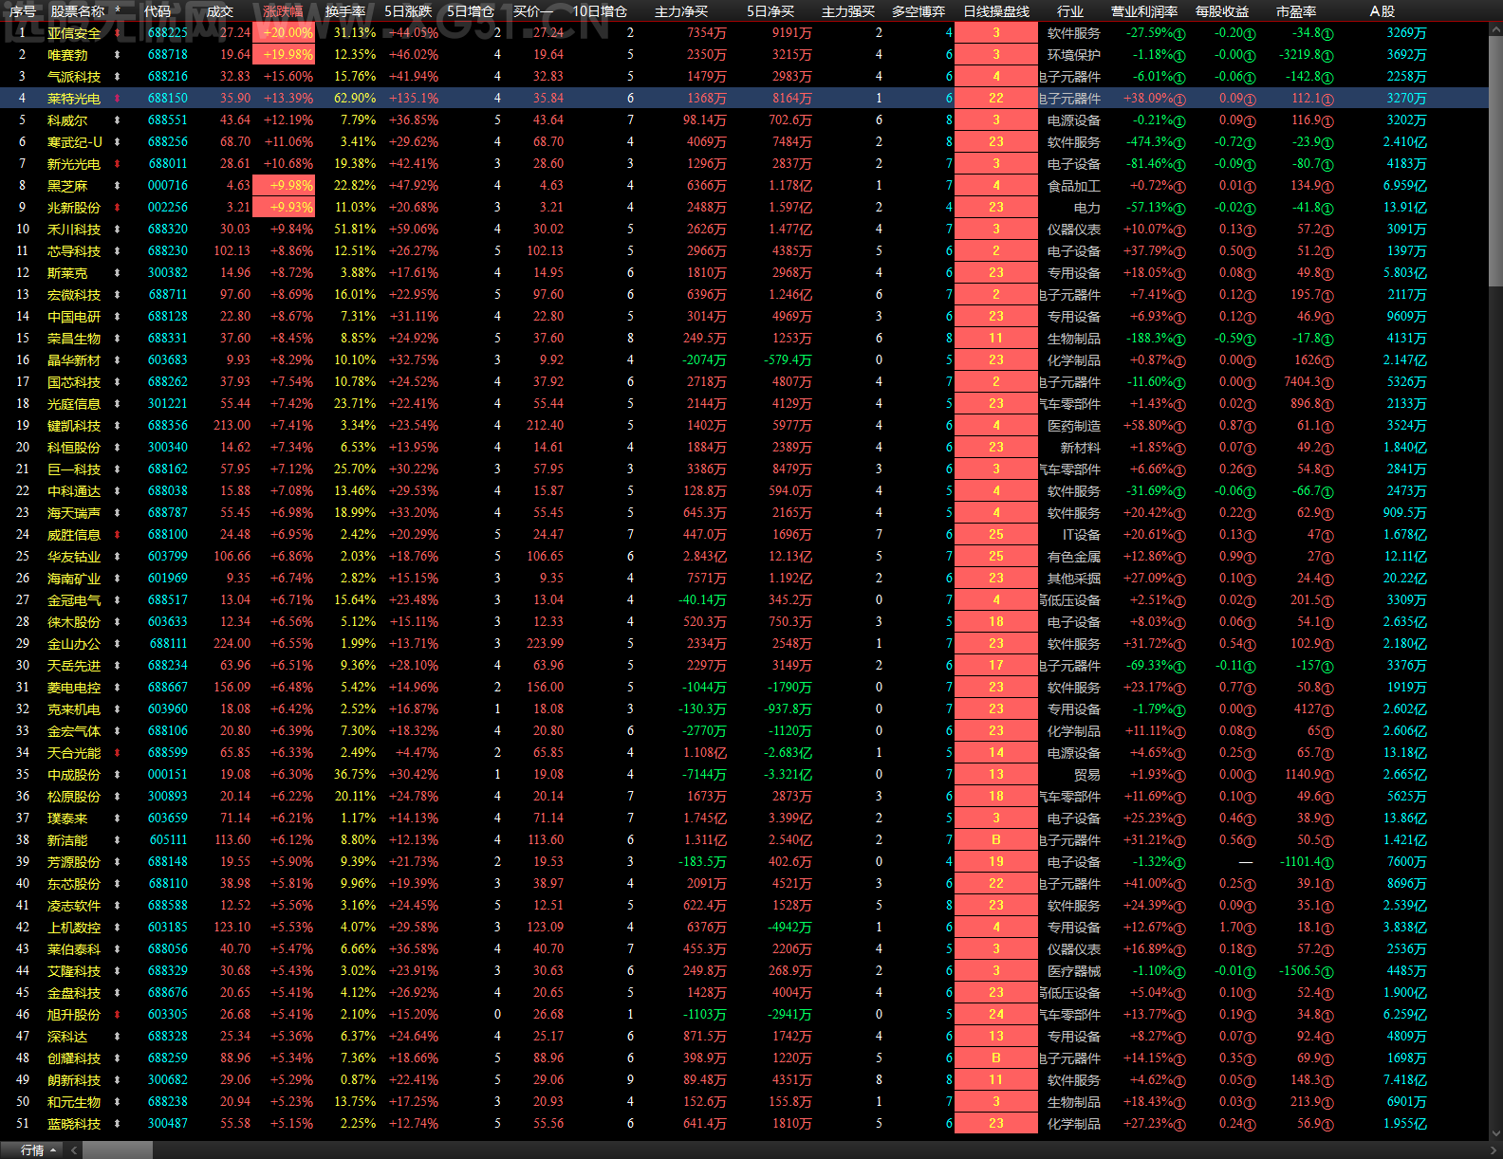
Task: Click the 股票名称 column header
Action: pyautogui.click(x=78, y=11)
